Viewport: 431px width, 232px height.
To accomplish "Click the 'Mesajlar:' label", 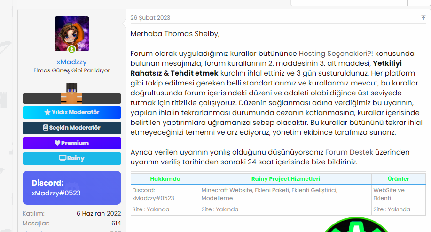I will [36, 223].
